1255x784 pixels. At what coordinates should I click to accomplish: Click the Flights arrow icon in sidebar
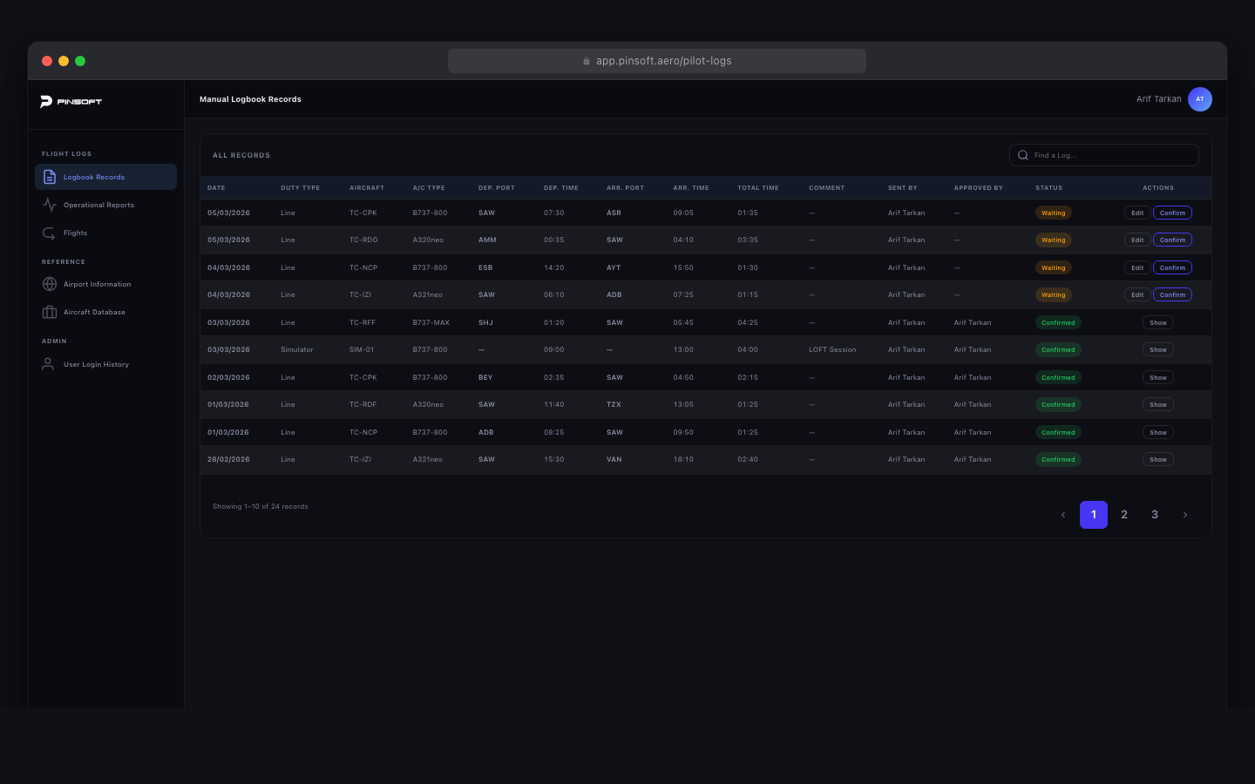pyautogui.click(x=50, y=233)
